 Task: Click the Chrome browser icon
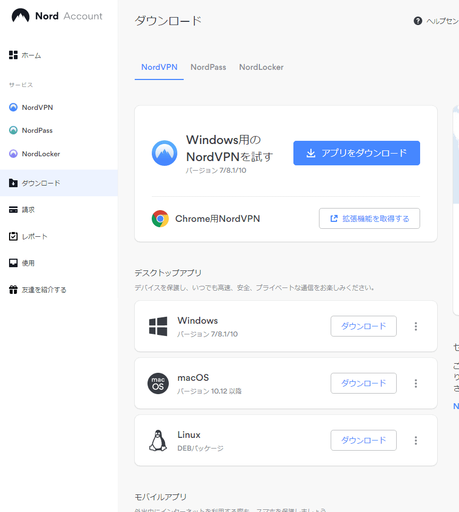pyautogui.click(x=160, y=219)
